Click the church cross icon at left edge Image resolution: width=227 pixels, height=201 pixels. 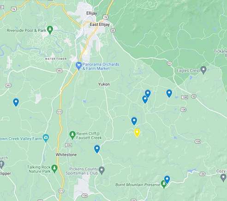pos(1,164)
